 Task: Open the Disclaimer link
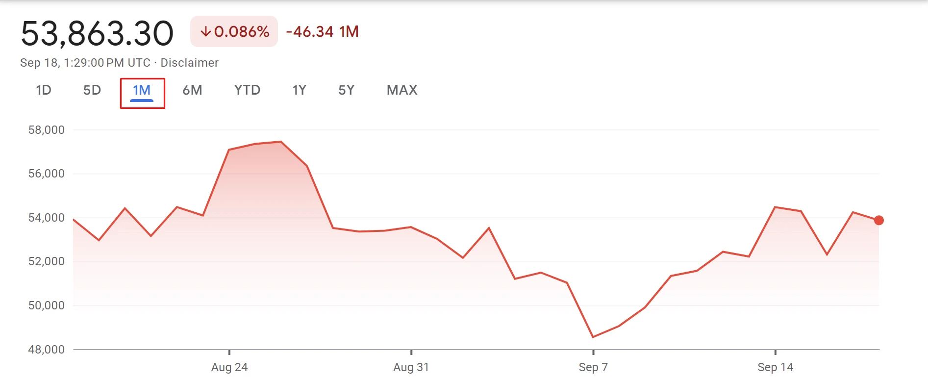189,63
